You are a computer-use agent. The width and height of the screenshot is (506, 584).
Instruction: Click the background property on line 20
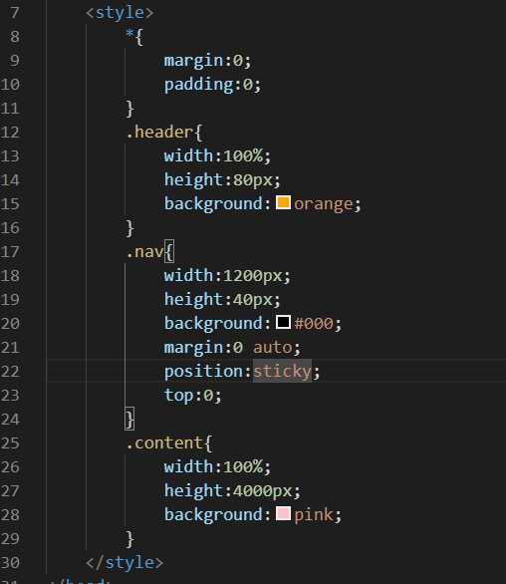point(214,323)
